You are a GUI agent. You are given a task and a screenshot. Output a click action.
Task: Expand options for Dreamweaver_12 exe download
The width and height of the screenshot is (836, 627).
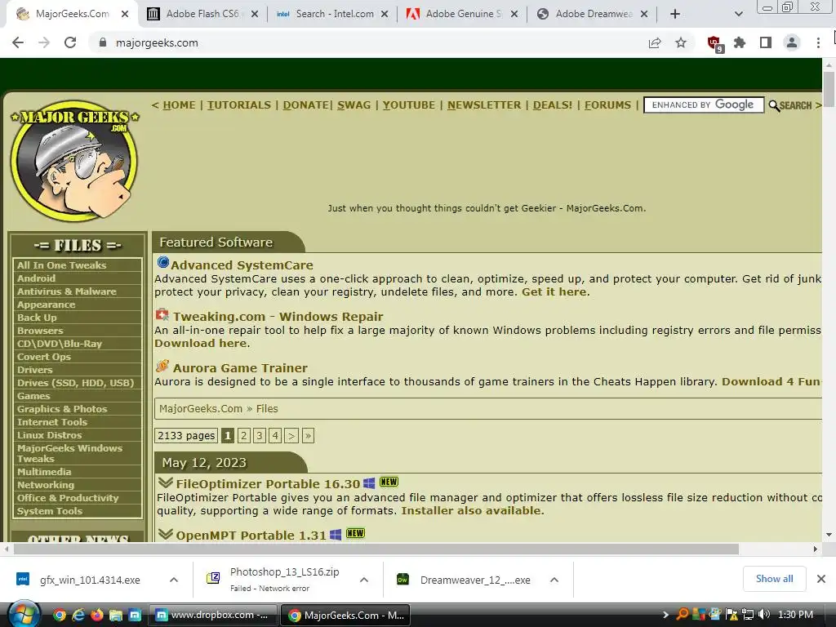click(554, 580)
